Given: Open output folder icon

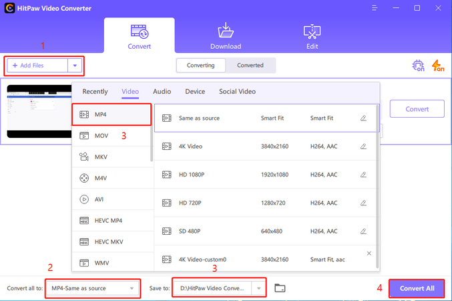Looking at the screenshot, I should (x=280, y=288).
